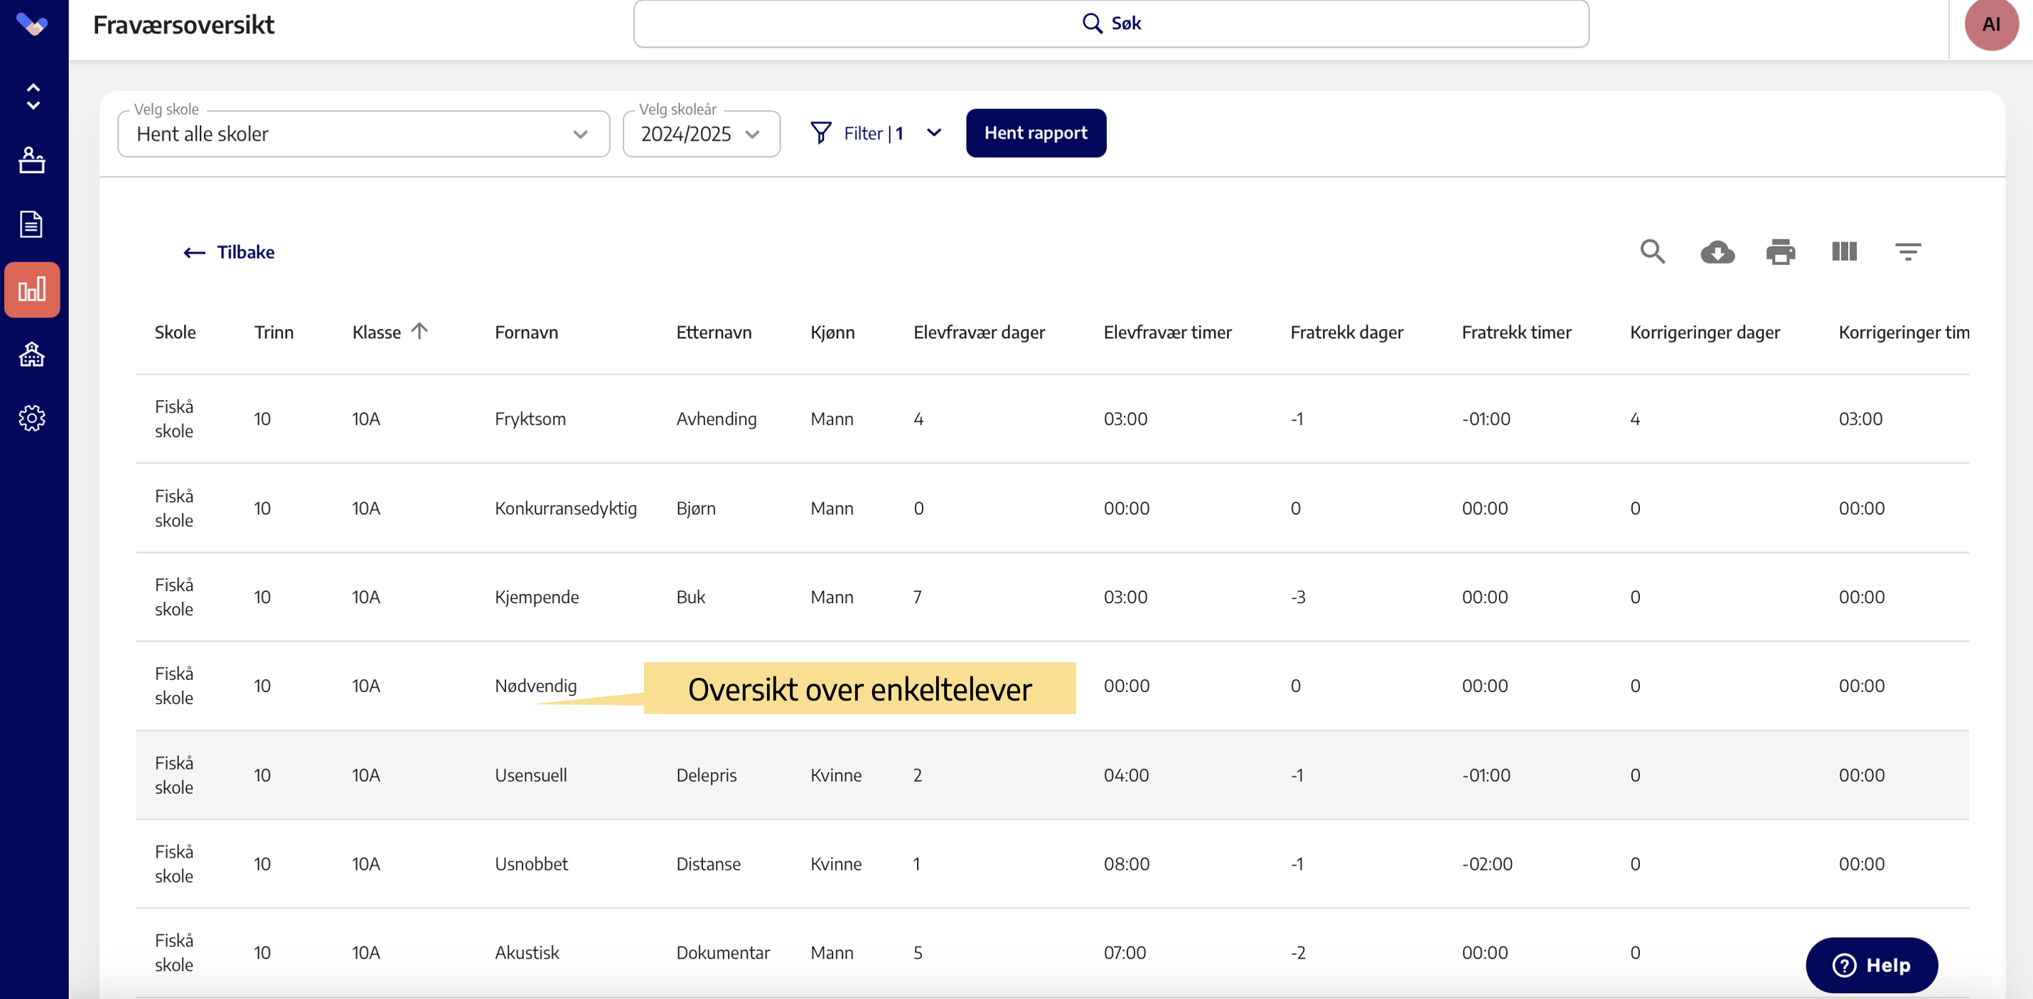Open the Velg skole dropdown
Viewport: 2033px width, 999px height.
(363, 134)
